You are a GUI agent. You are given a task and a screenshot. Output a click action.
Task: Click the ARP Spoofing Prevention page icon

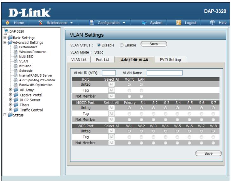coord(16,80)
